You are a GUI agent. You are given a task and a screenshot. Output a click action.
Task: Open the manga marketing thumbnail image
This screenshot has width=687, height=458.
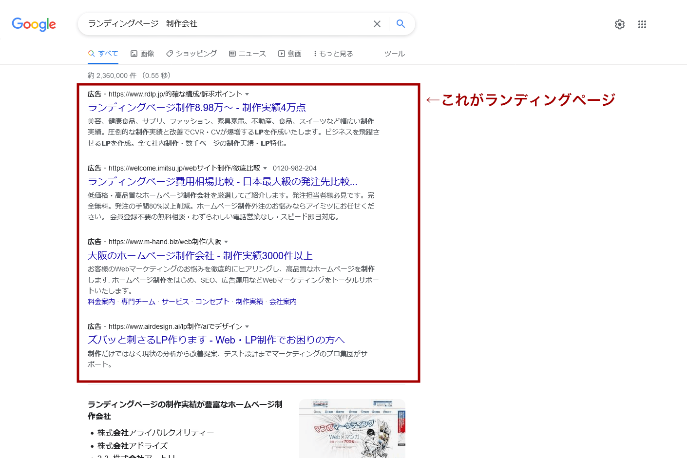point(352,429)
